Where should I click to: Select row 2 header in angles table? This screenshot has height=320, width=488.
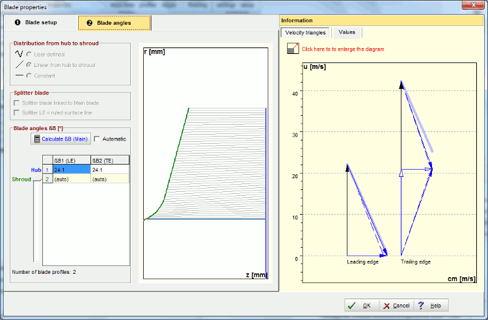(47, 179)
